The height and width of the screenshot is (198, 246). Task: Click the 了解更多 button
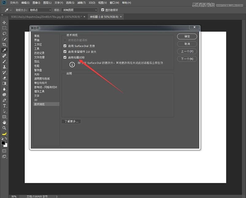(71, 121)
